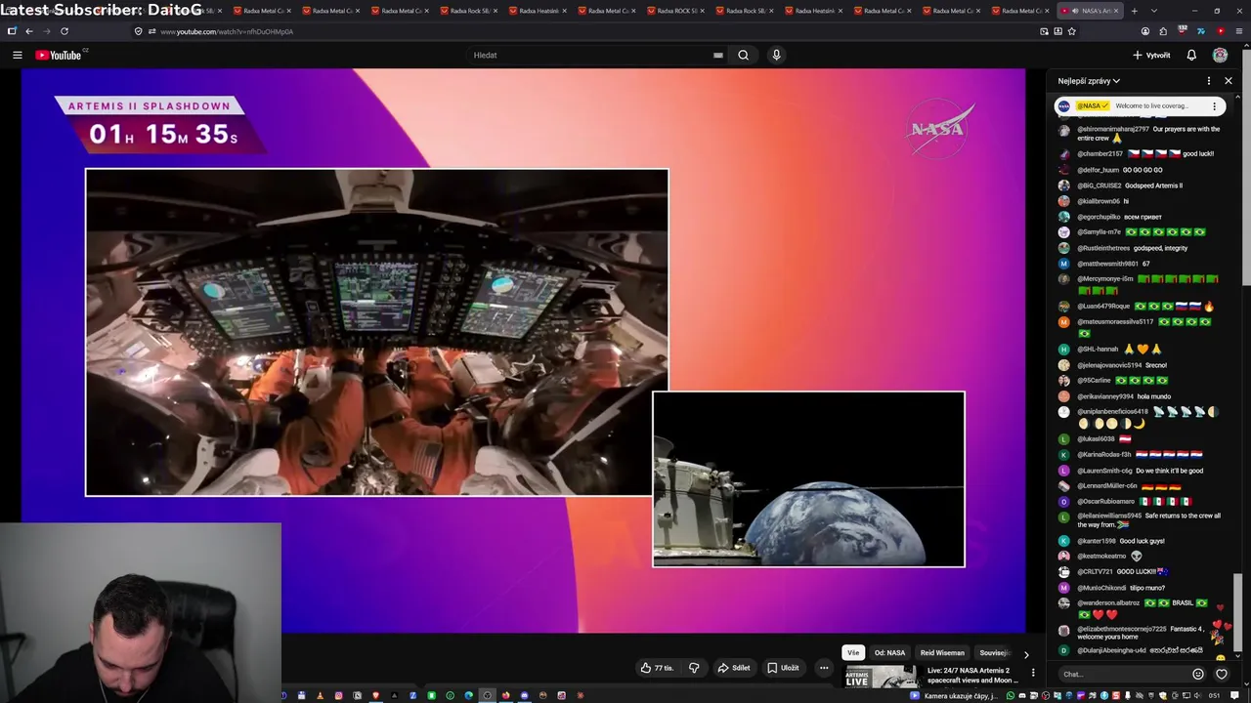
Task: Click the Earth view inset video
Action: 808,478
